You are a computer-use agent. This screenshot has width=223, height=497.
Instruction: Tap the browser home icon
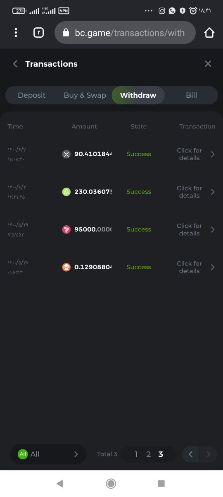click(209, 32)
